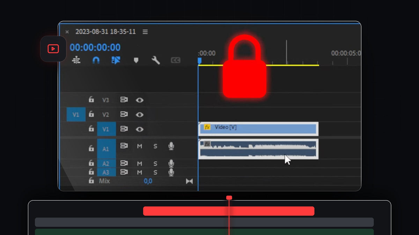Image resolution: width=419 pixels, height=235 pixels.
Task: Toggle sync lock for track A3
Action: 124,172
